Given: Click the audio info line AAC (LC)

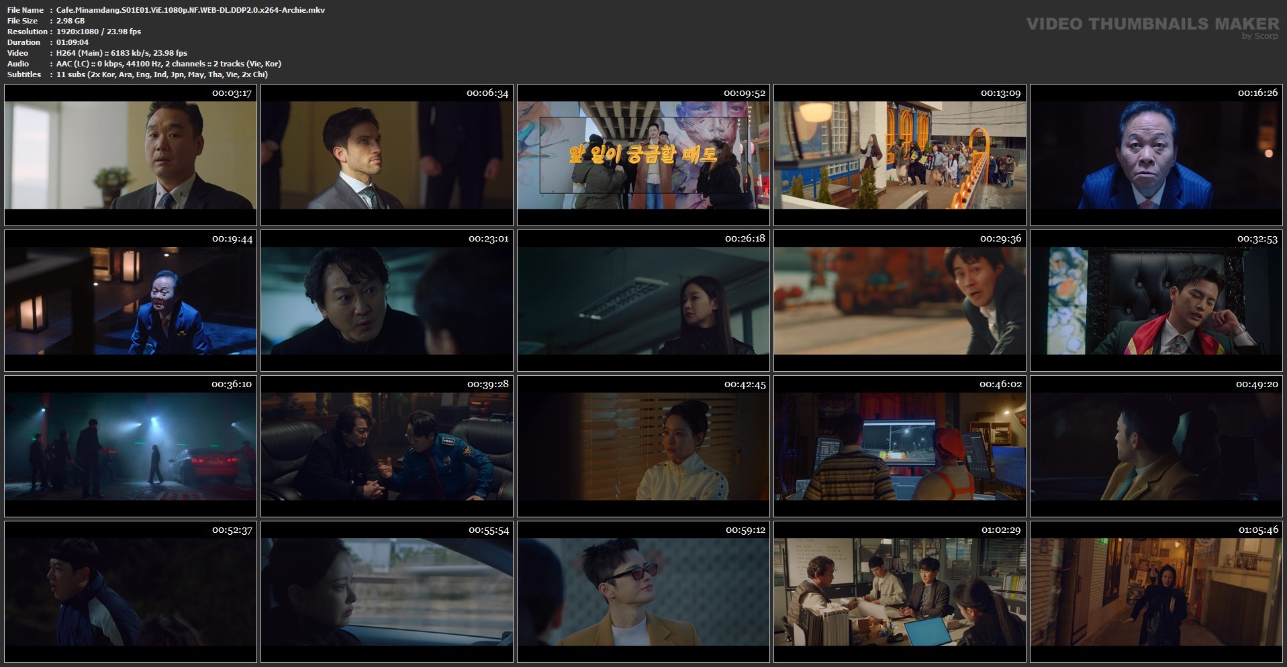Looking at the screenshot, I should [169, 64].
